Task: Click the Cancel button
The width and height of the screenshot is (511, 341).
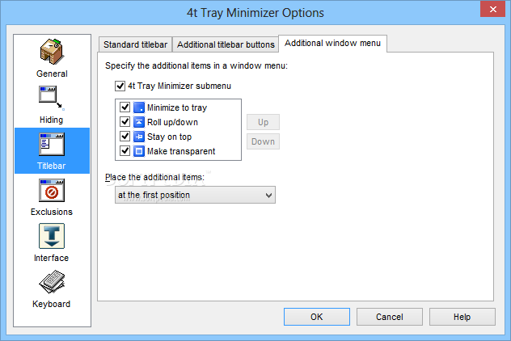Action: (x=390, y=317)
